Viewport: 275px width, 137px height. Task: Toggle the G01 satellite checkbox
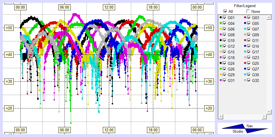[x=225, y=18]
